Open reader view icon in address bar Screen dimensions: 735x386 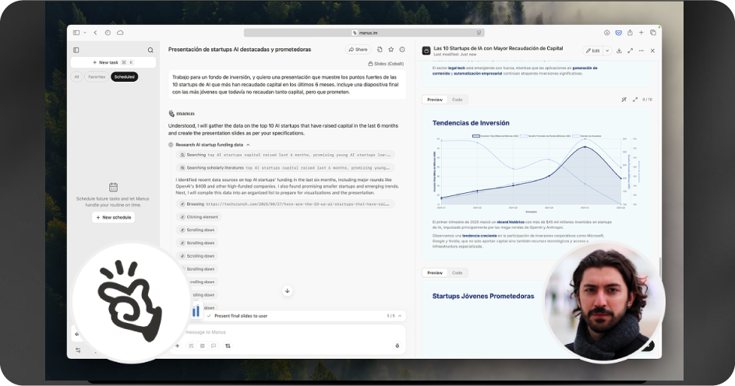click(x=479, y=33)
